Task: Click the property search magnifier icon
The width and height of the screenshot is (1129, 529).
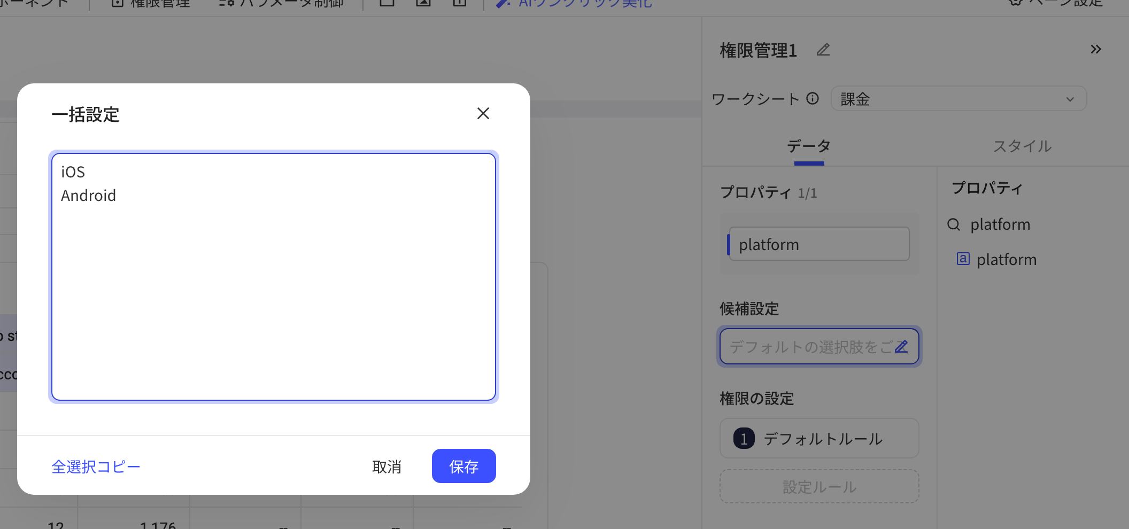Action: (954, 224)
